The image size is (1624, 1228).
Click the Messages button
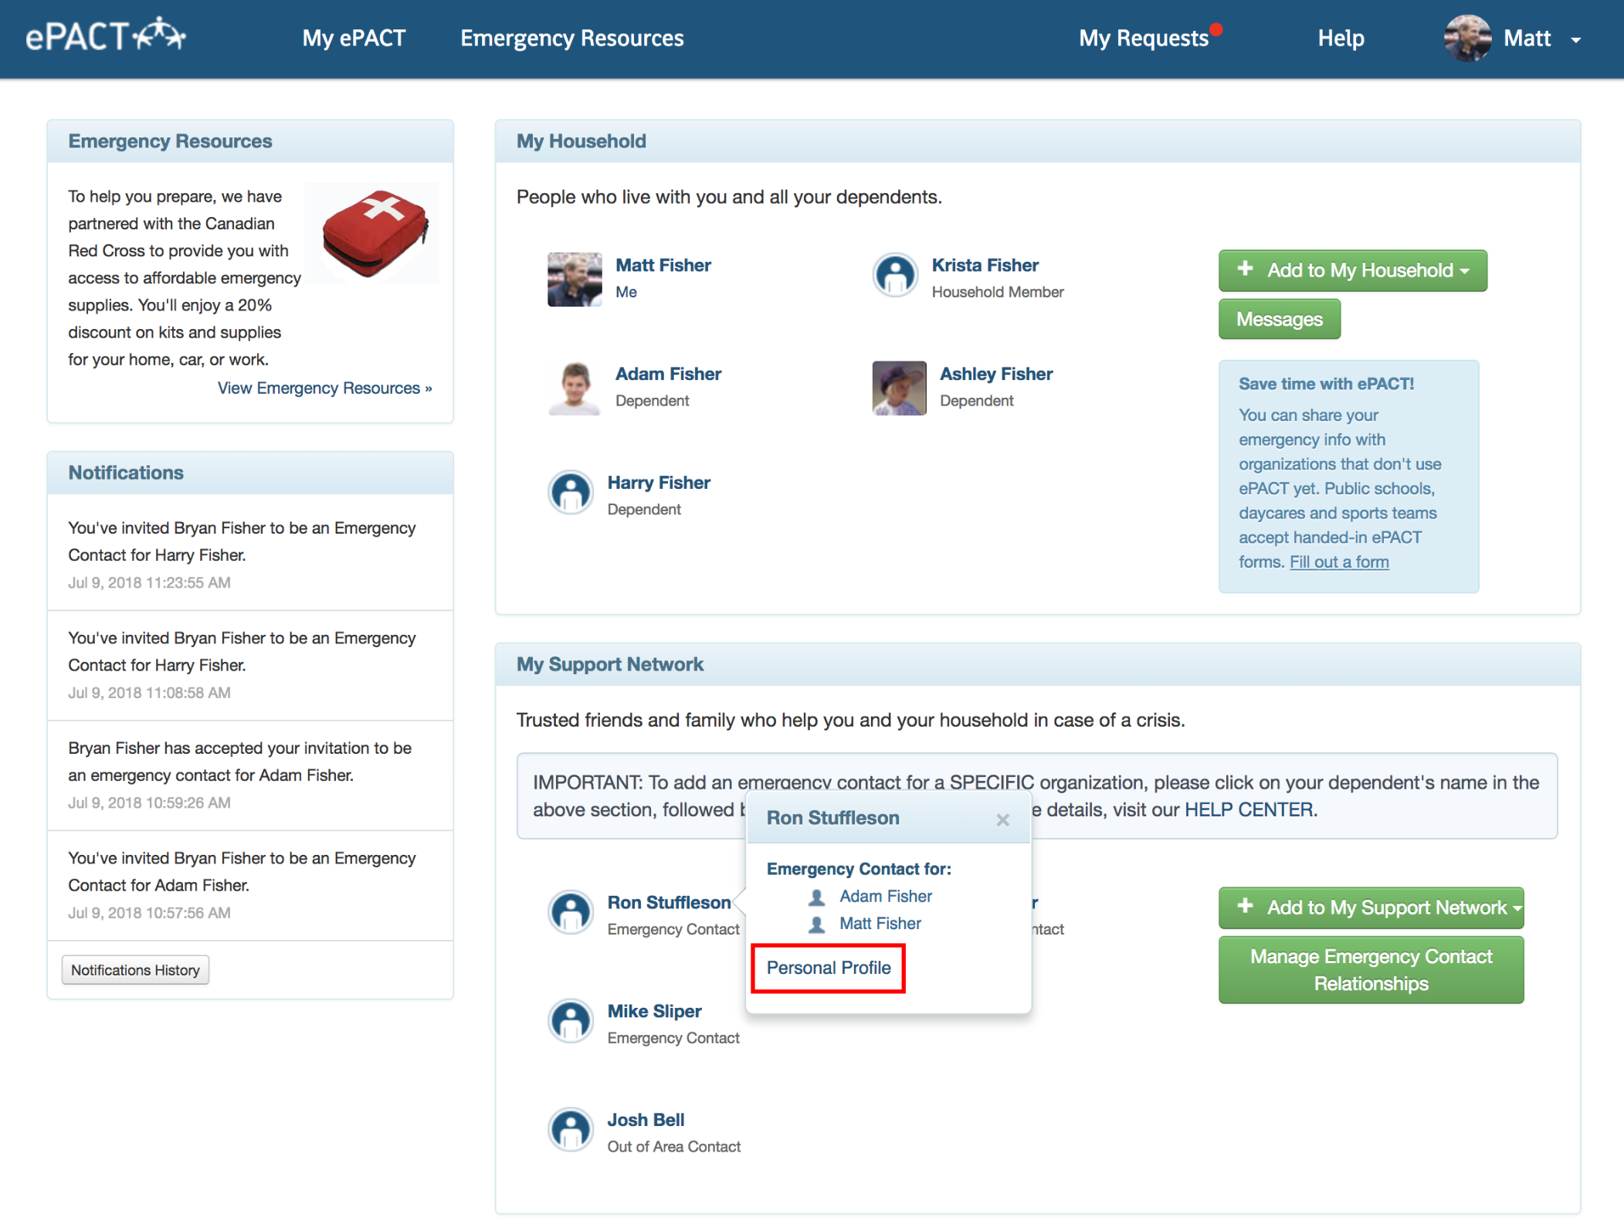pyautogui.click(x=1279, y=320)
